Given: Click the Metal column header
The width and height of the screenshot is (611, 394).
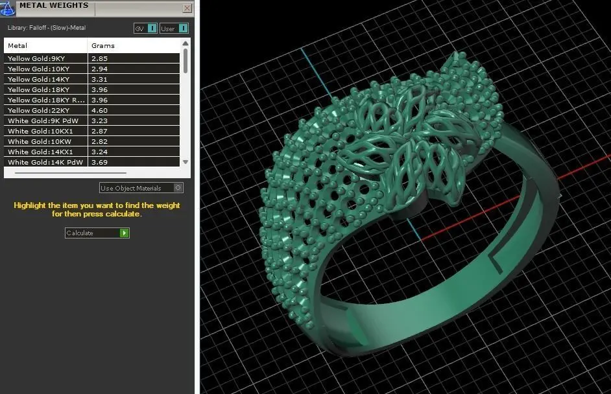Looking at the screenshot, I should click(45, 45).
